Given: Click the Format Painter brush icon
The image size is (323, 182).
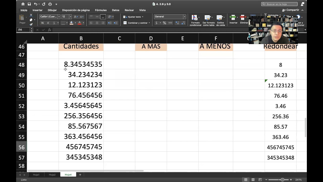Looking at the screenshot, I should (31, 24).
